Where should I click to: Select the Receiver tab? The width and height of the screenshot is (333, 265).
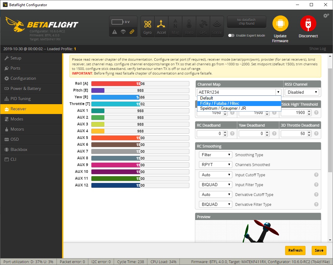pyautogui.click(x=31, y=109)
